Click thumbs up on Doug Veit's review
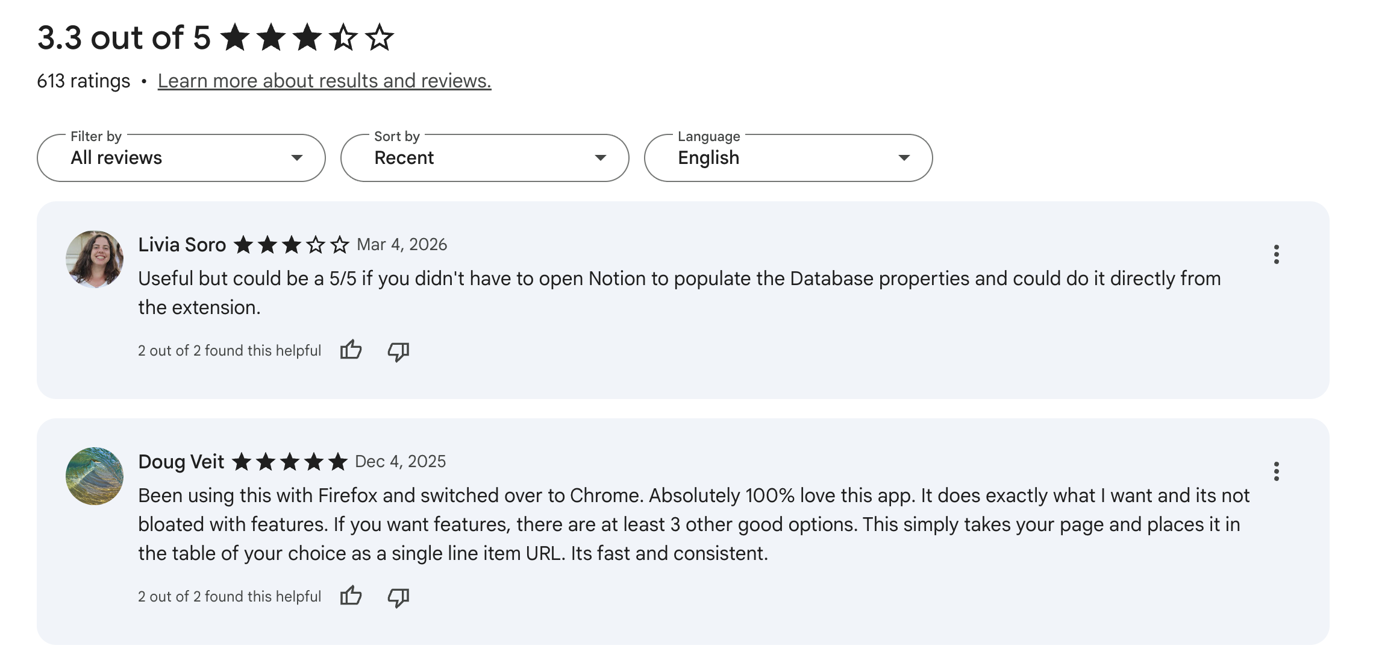The height and width of the screenshot is (657, 1376). tap(352, 596)
